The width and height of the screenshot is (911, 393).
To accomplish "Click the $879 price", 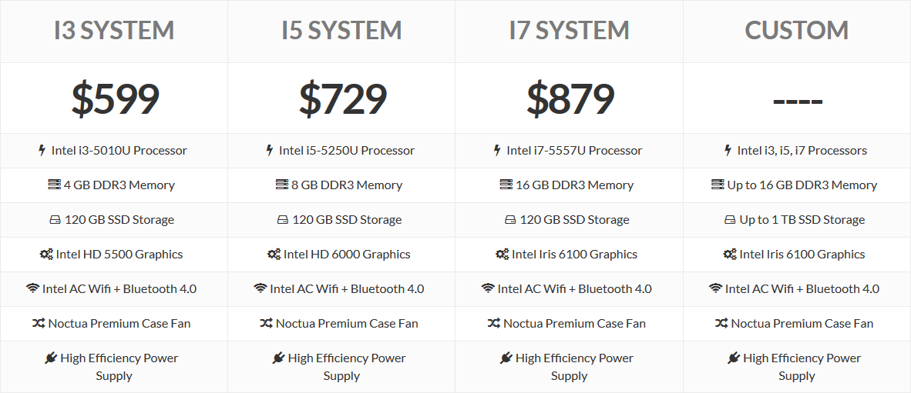I will click(x=570, y=98).
